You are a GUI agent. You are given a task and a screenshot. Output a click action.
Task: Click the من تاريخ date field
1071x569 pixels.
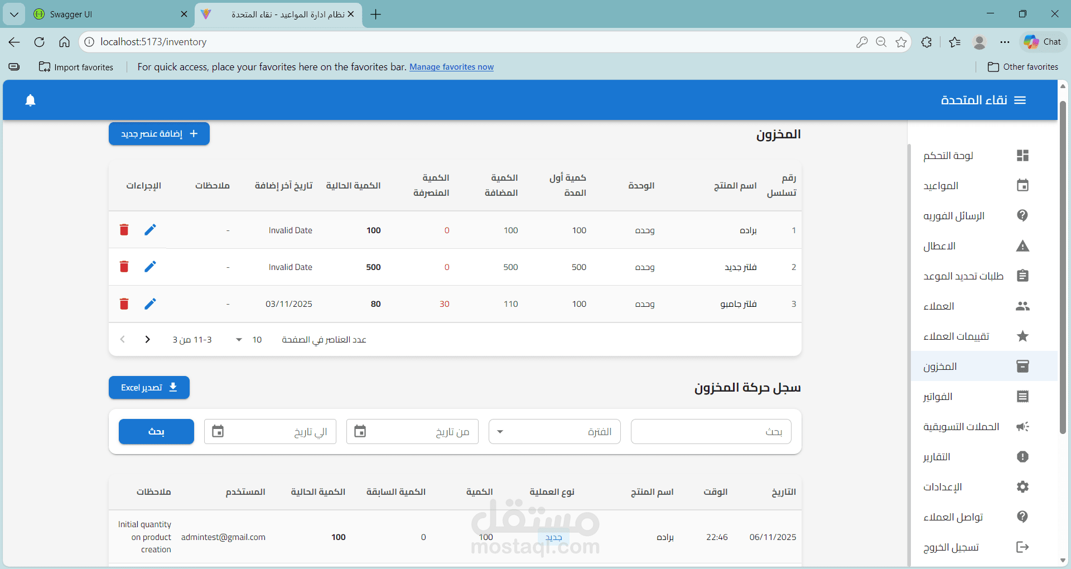click(412, 432)
